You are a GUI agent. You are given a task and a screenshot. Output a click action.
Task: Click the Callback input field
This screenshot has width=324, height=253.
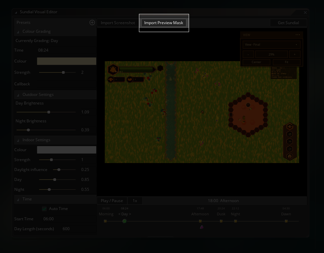coord(67,84)
